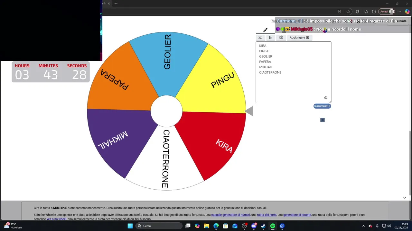This screenshot has width=412, height=231.
Task: Click the sort entries icon
Action: [270, 38]
